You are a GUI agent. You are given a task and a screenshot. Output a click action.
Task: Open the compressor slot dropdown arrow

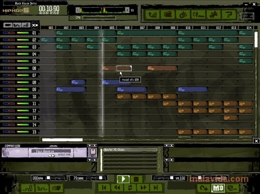point(90,145)
